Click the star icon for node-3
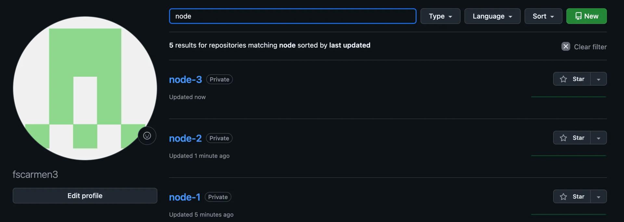The image size is (624, 222). point(563,79)
